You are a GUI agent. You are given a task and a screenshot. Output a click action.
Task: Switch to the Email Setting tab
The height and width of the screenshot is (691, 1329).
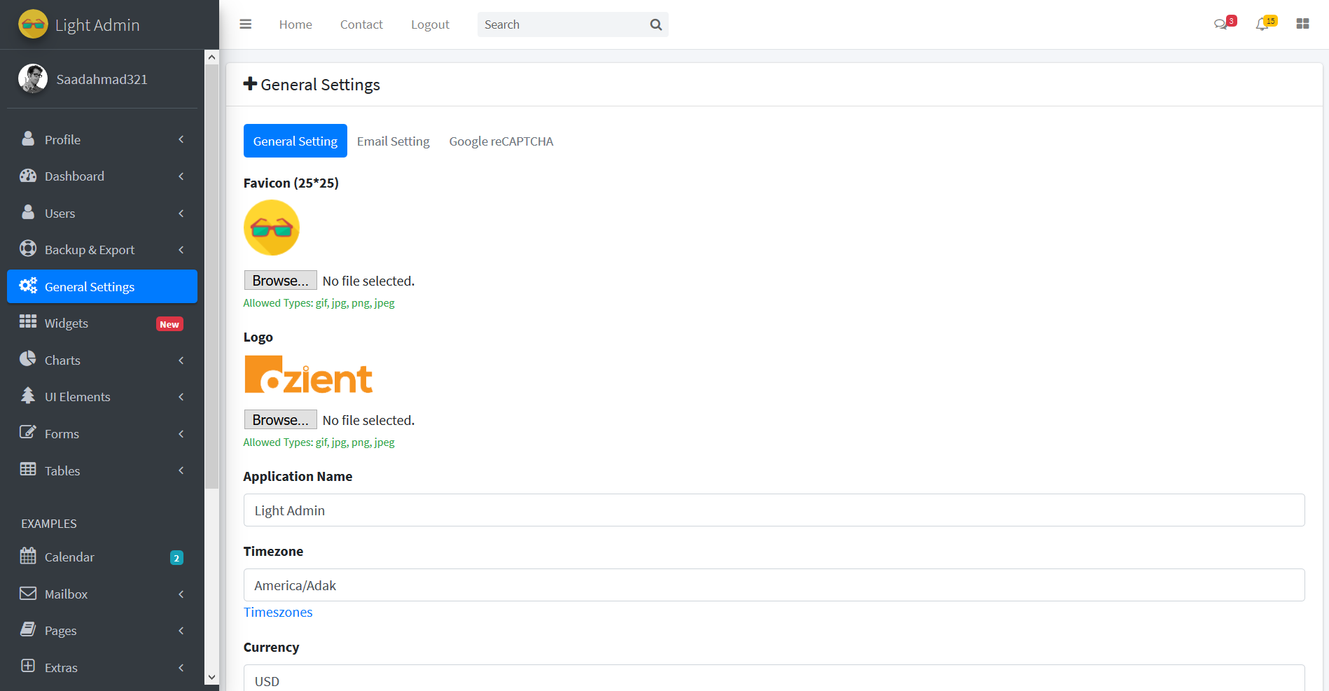coord(394,141)
